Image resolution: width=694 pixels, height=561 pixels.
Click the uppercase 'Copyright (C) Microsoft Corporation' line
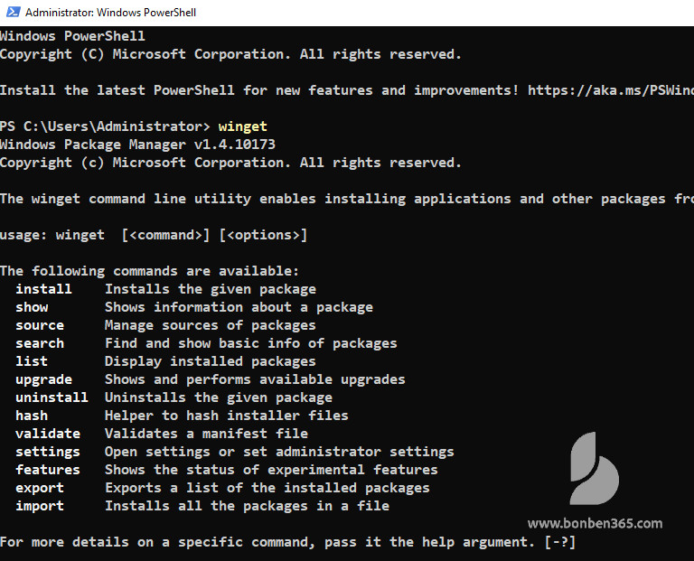(230, 54)
